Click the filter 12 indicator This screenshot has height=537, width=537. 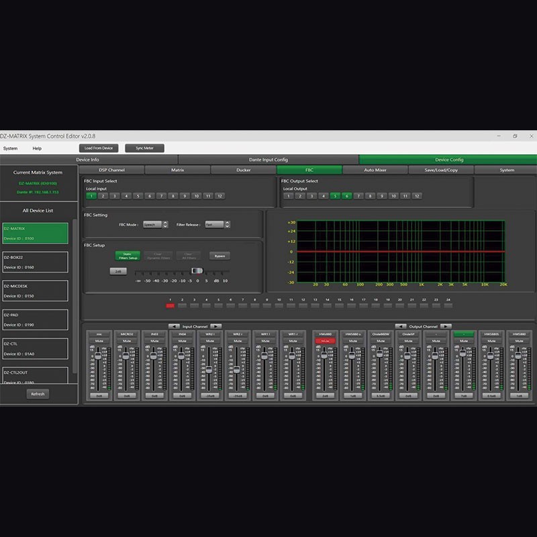pyautogui.click(x=303, y=305)
